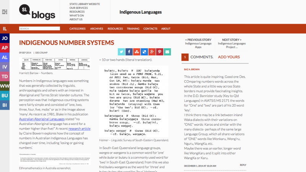The width and height of the screenshot is (306, 172).
Task: Share the article on Twitter
Action: (x=121, y=52)
